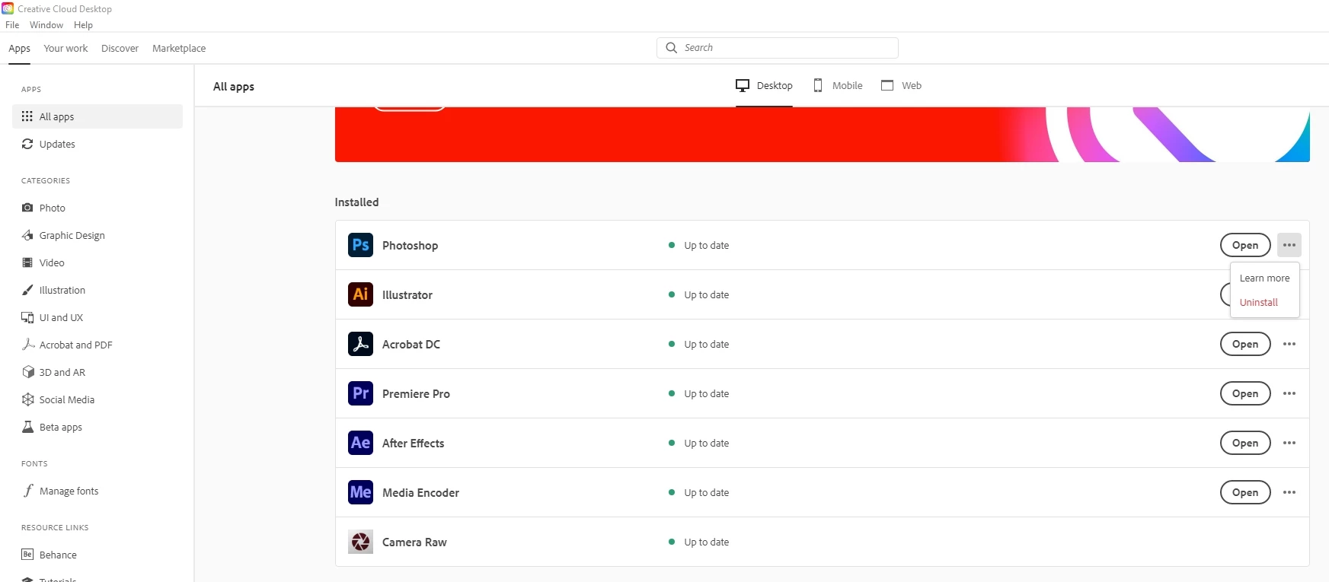Click inside the Search field
Viewport: 1329px width, 582px height.
(x=778, y=48)
